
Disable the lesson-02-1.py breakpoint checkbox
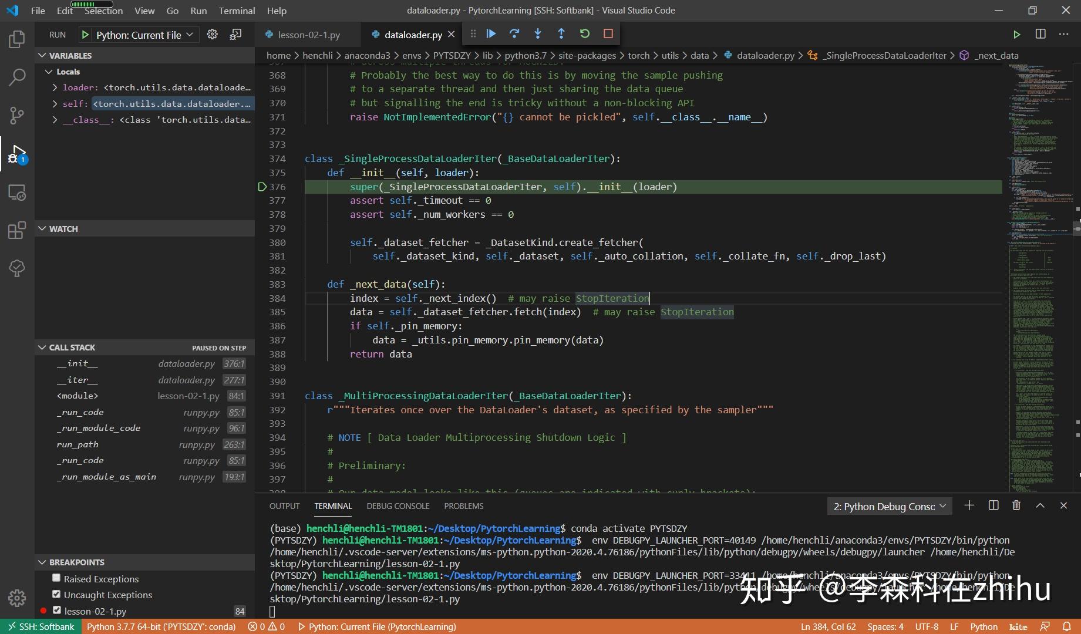57,611
